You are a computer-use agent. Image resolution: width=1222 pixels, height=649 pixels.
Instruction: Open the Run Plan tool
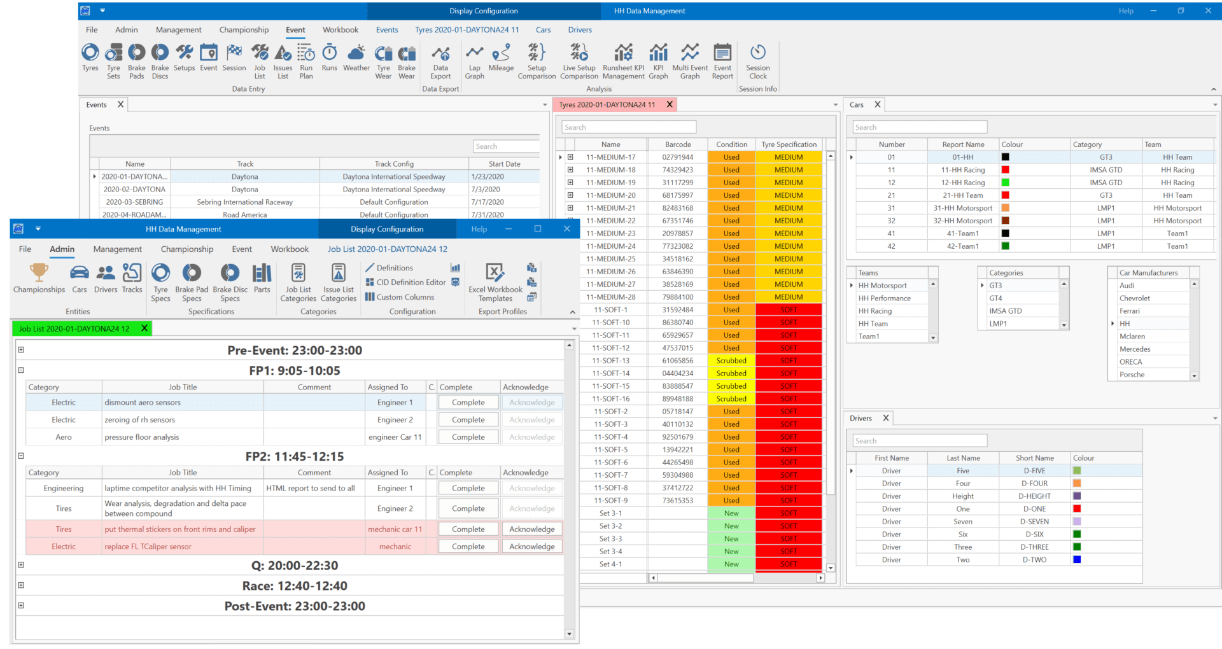click(306, 61)
